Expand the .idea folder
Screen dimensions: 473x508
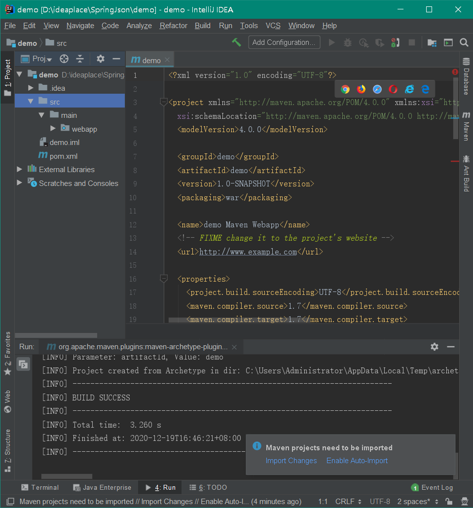pyautogui.click(x=31, y=88)
